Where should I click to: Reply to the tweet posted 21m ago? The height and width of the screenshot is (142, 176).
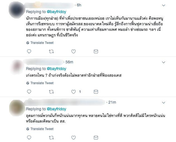(x=30, y=137)
